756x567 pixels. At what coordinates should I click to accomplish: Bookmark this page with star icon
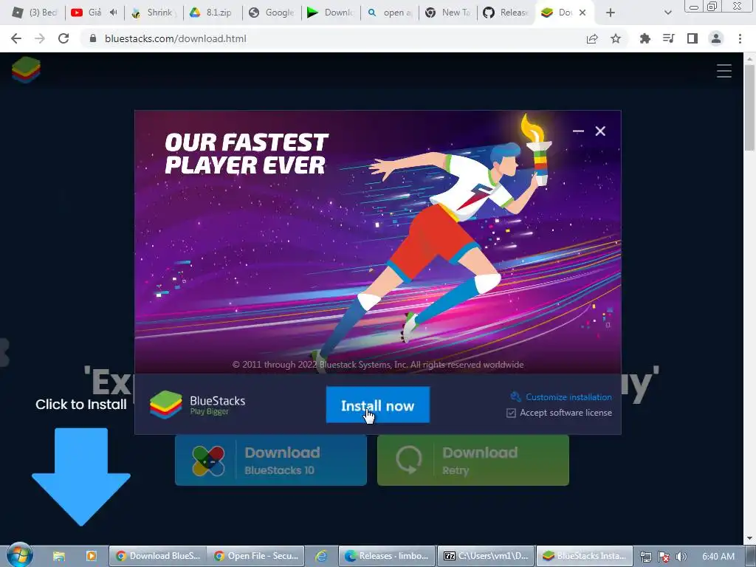tap(616, 38)
